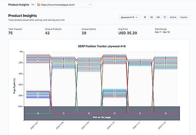Screen dimensions: 196x135
Task: Open the plywood 4×8 keyword dropdown
Action: click(x=129, y=17)
